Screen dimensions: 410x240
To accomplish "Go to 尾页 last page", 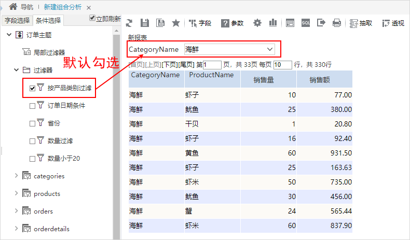I will point(186,64).
